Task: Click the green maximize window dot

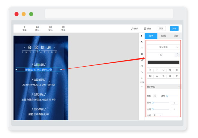Action: (31, 14)
